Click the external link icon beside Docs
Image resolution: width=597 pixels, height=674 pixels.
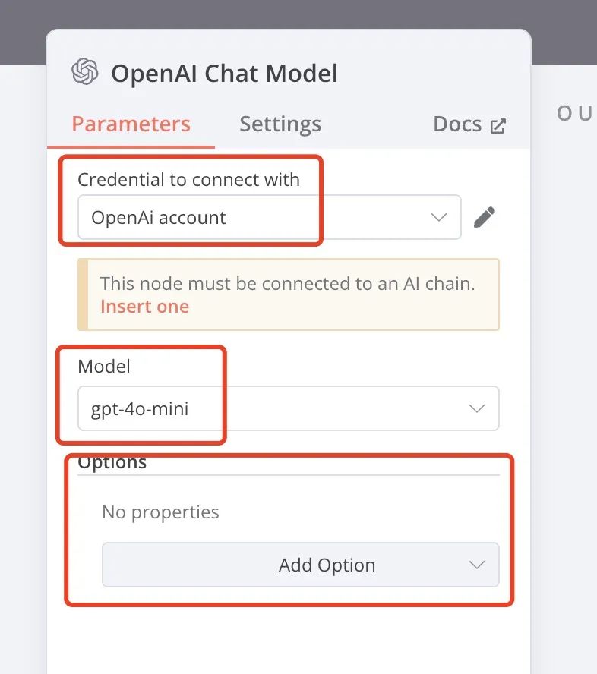pos(498,126)
